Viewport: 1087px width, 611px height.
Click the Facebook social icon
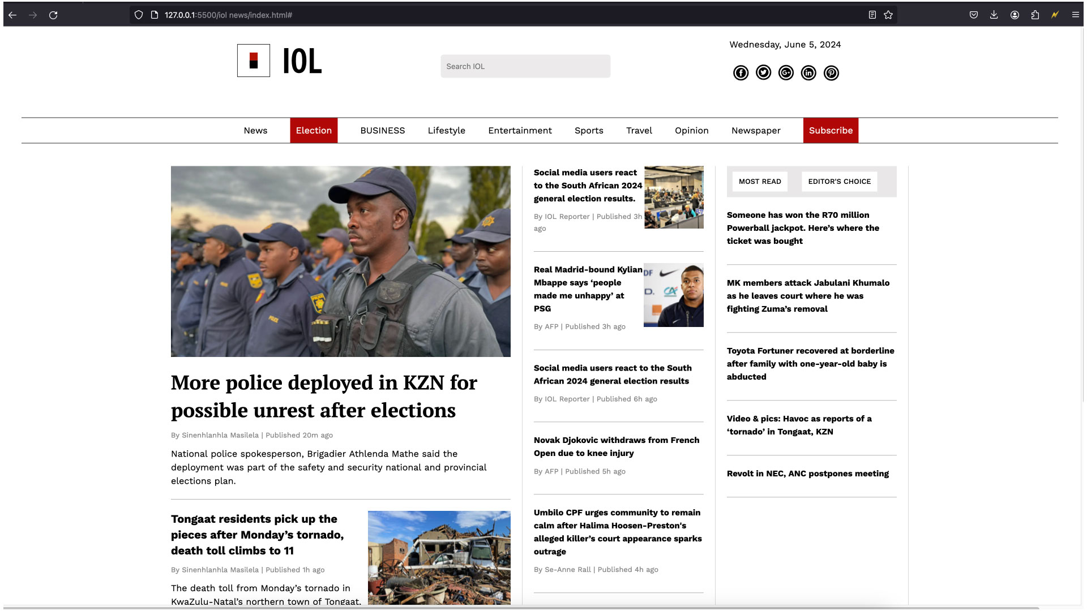click(x=741, y=73)
